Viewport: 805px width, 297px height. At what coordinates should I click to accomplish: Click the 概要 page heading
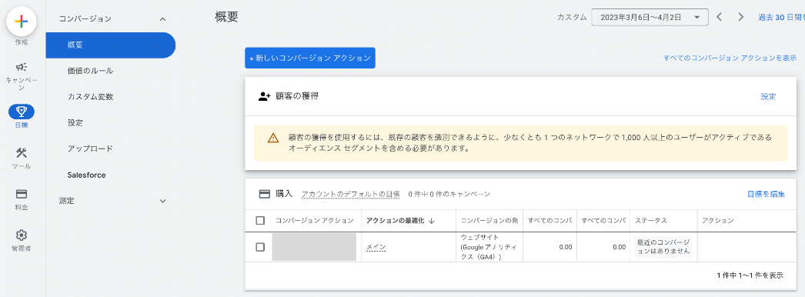click(226, 17)
